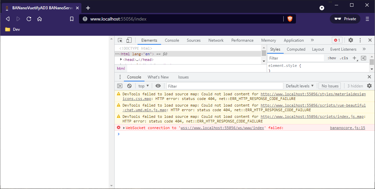Go back with the browser back arrow
This screenshot has height=189, width=375.
point(8,19)
